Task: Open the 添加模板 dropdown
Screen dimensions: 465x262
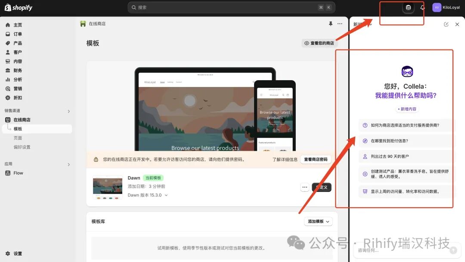Action: coord(319,221)
